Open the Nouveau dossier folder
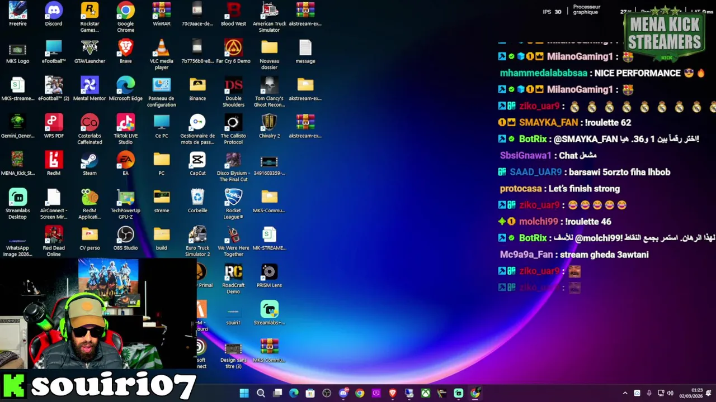716x402 pixels. 269,54
